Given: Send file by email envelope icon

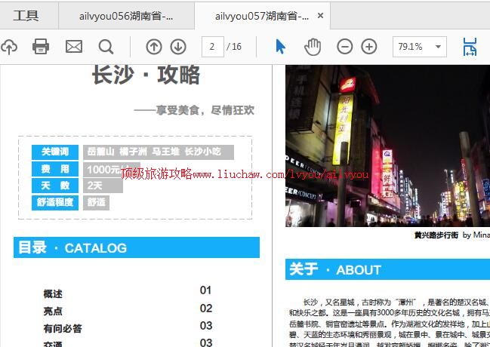Looking at the screenshot, I should [73, 47].
